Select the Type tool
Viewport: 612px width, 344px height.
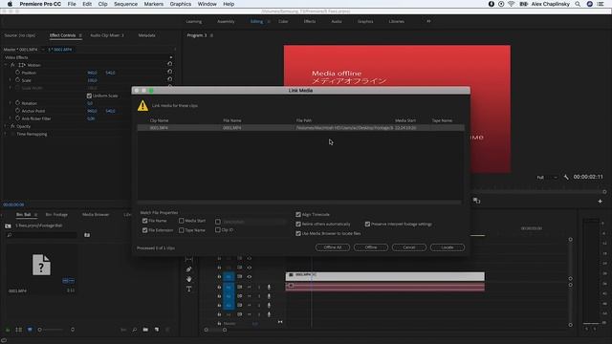pos(189,289)
